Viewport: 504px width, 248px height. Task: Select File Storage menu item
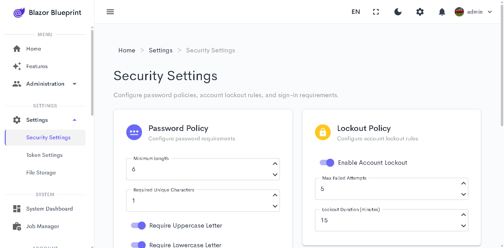pos(41,173)
